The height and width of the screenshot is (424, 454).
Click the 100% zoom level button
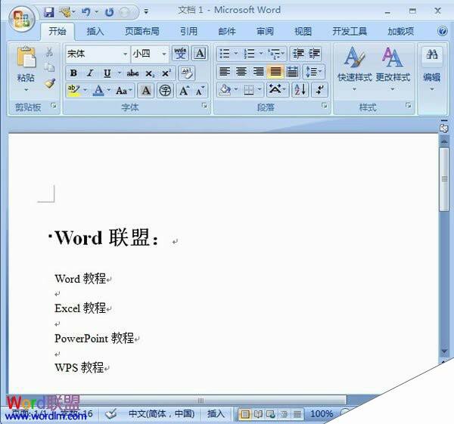pyautogui.click(x=322, y=414)
